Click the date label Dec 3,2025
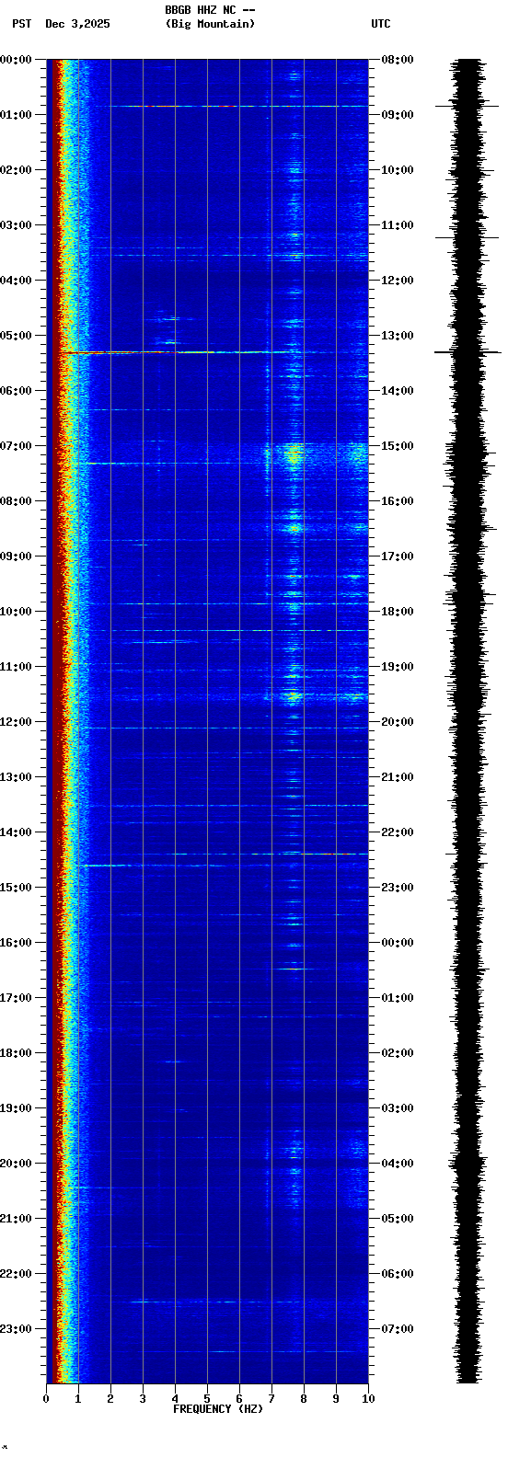The height and width of the screenshot is (1457, 508). coord(77,24)
